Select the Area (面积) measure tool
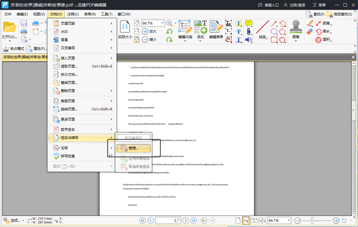The width and height of the screenshot is (358, 227). click(x=323, y=40)
